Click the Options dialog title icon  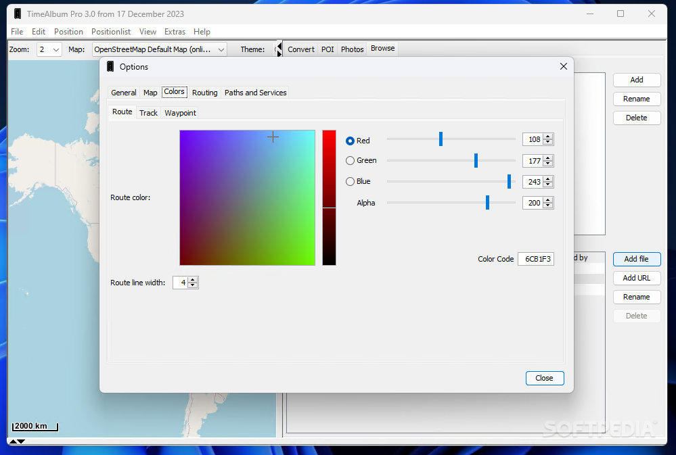[x=110, y=66]
